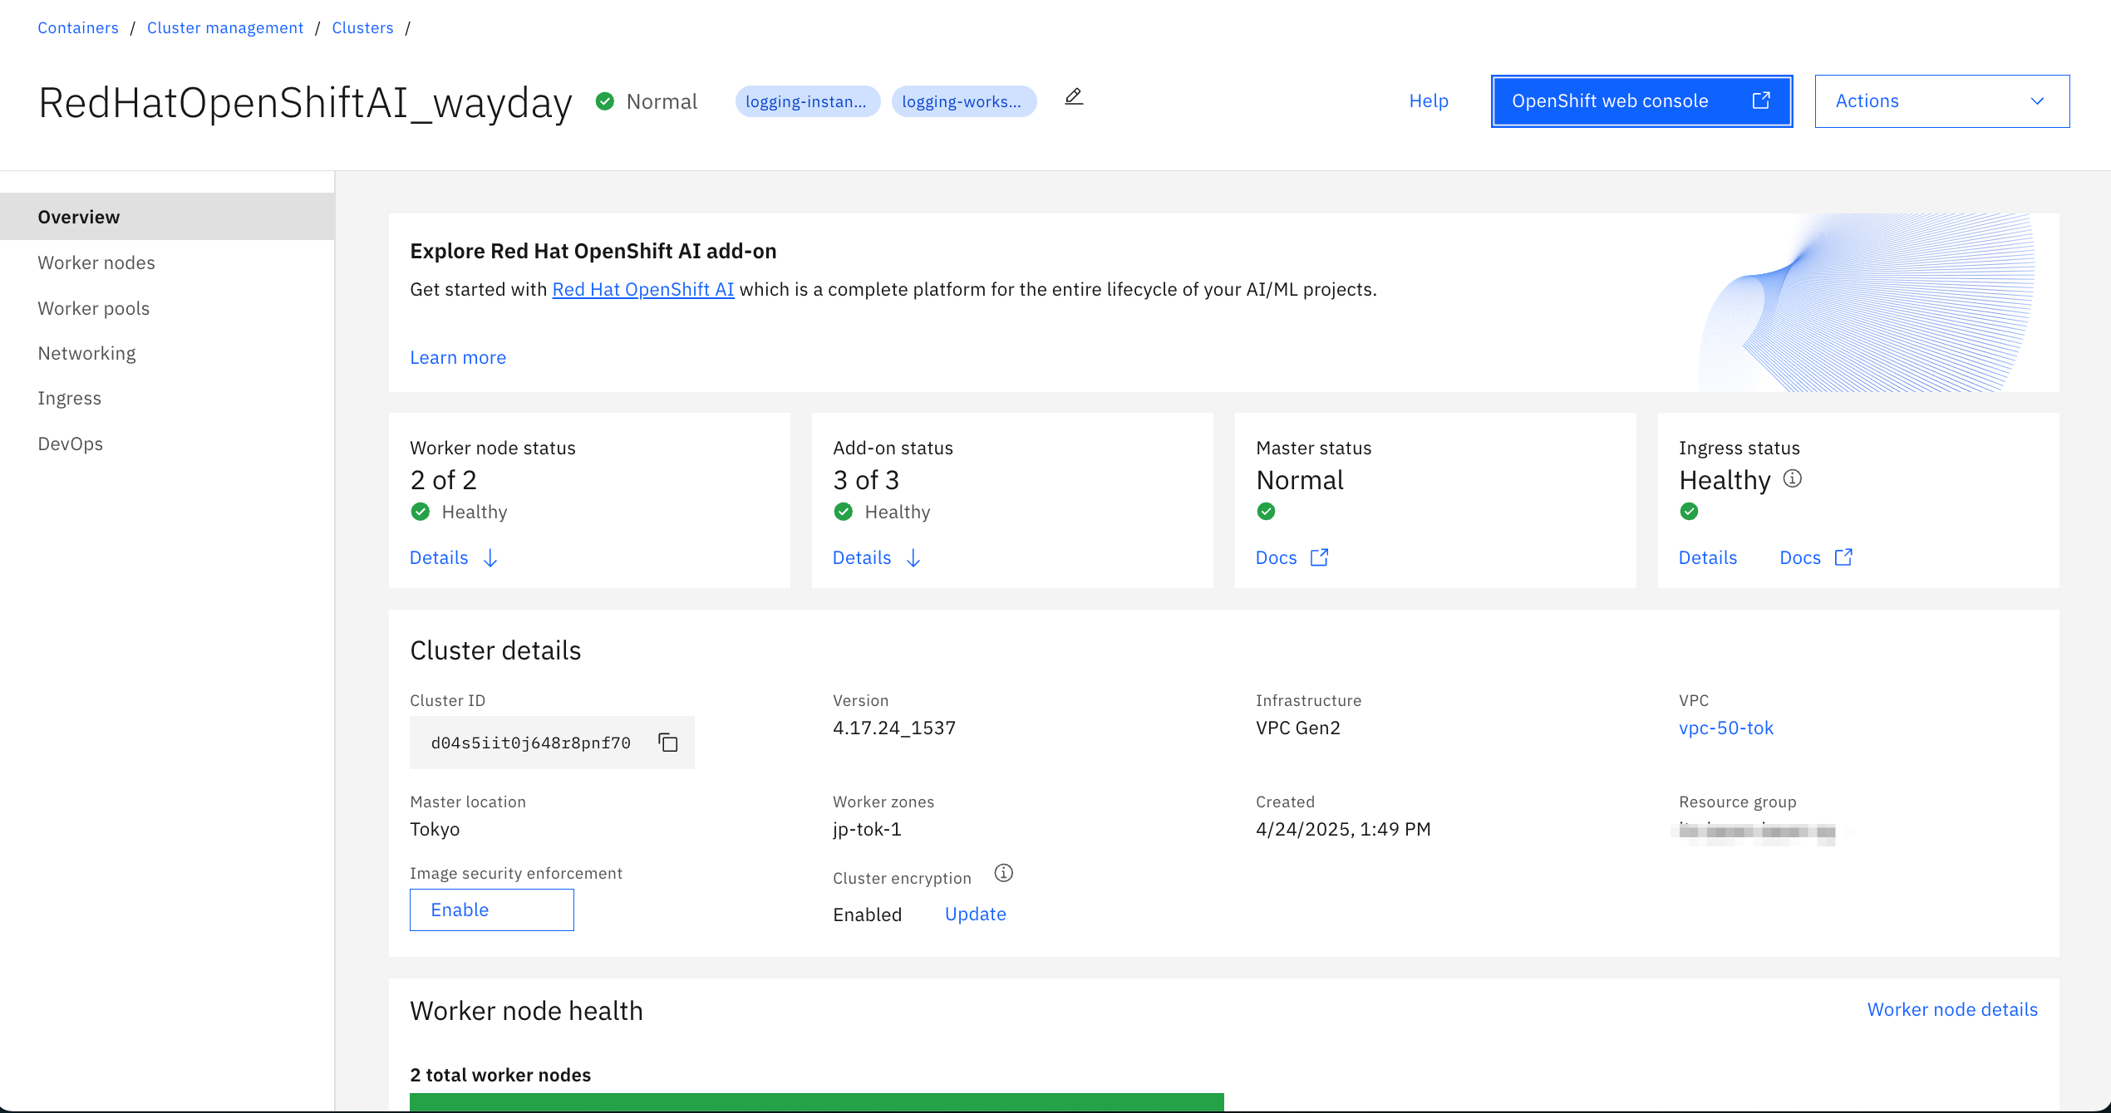Click the Ingress status info icon

coord(1793,478)
